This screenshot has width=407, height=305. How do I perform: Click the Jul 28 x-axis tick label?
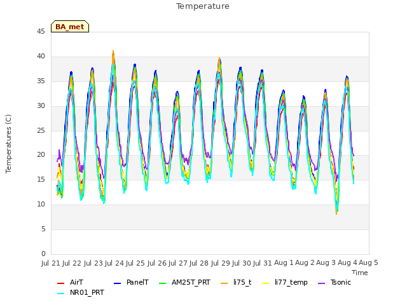(x=199, y=263)
